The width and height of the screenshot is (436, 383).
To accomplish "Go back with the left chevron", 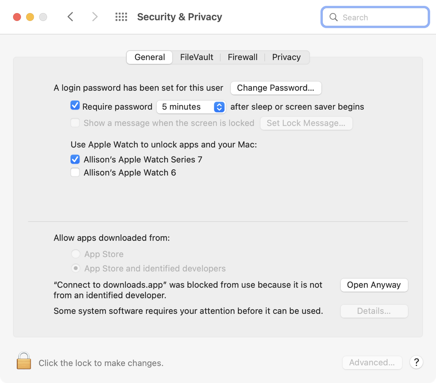I will point(70,17).
